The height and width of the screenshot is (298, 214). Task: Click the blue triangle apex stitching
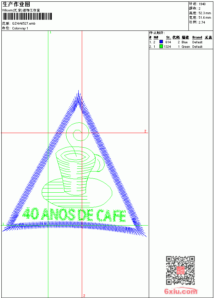coord(78,99)
